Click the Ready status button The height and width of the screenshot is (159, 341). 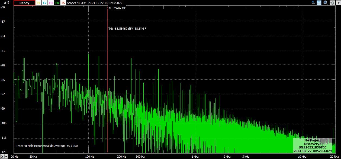click(x=24, y=3)
